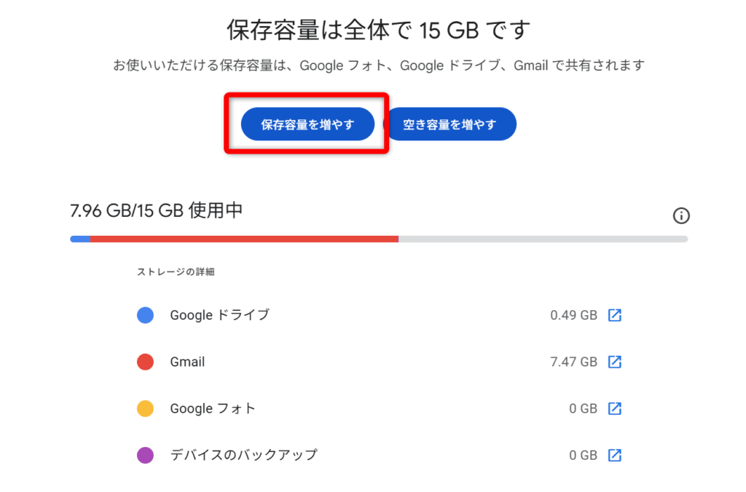The width and height of the screenshot is (746, 492).
Task: Click the purple デバイスのバックアップ color dot
Action: click(146, 455)
